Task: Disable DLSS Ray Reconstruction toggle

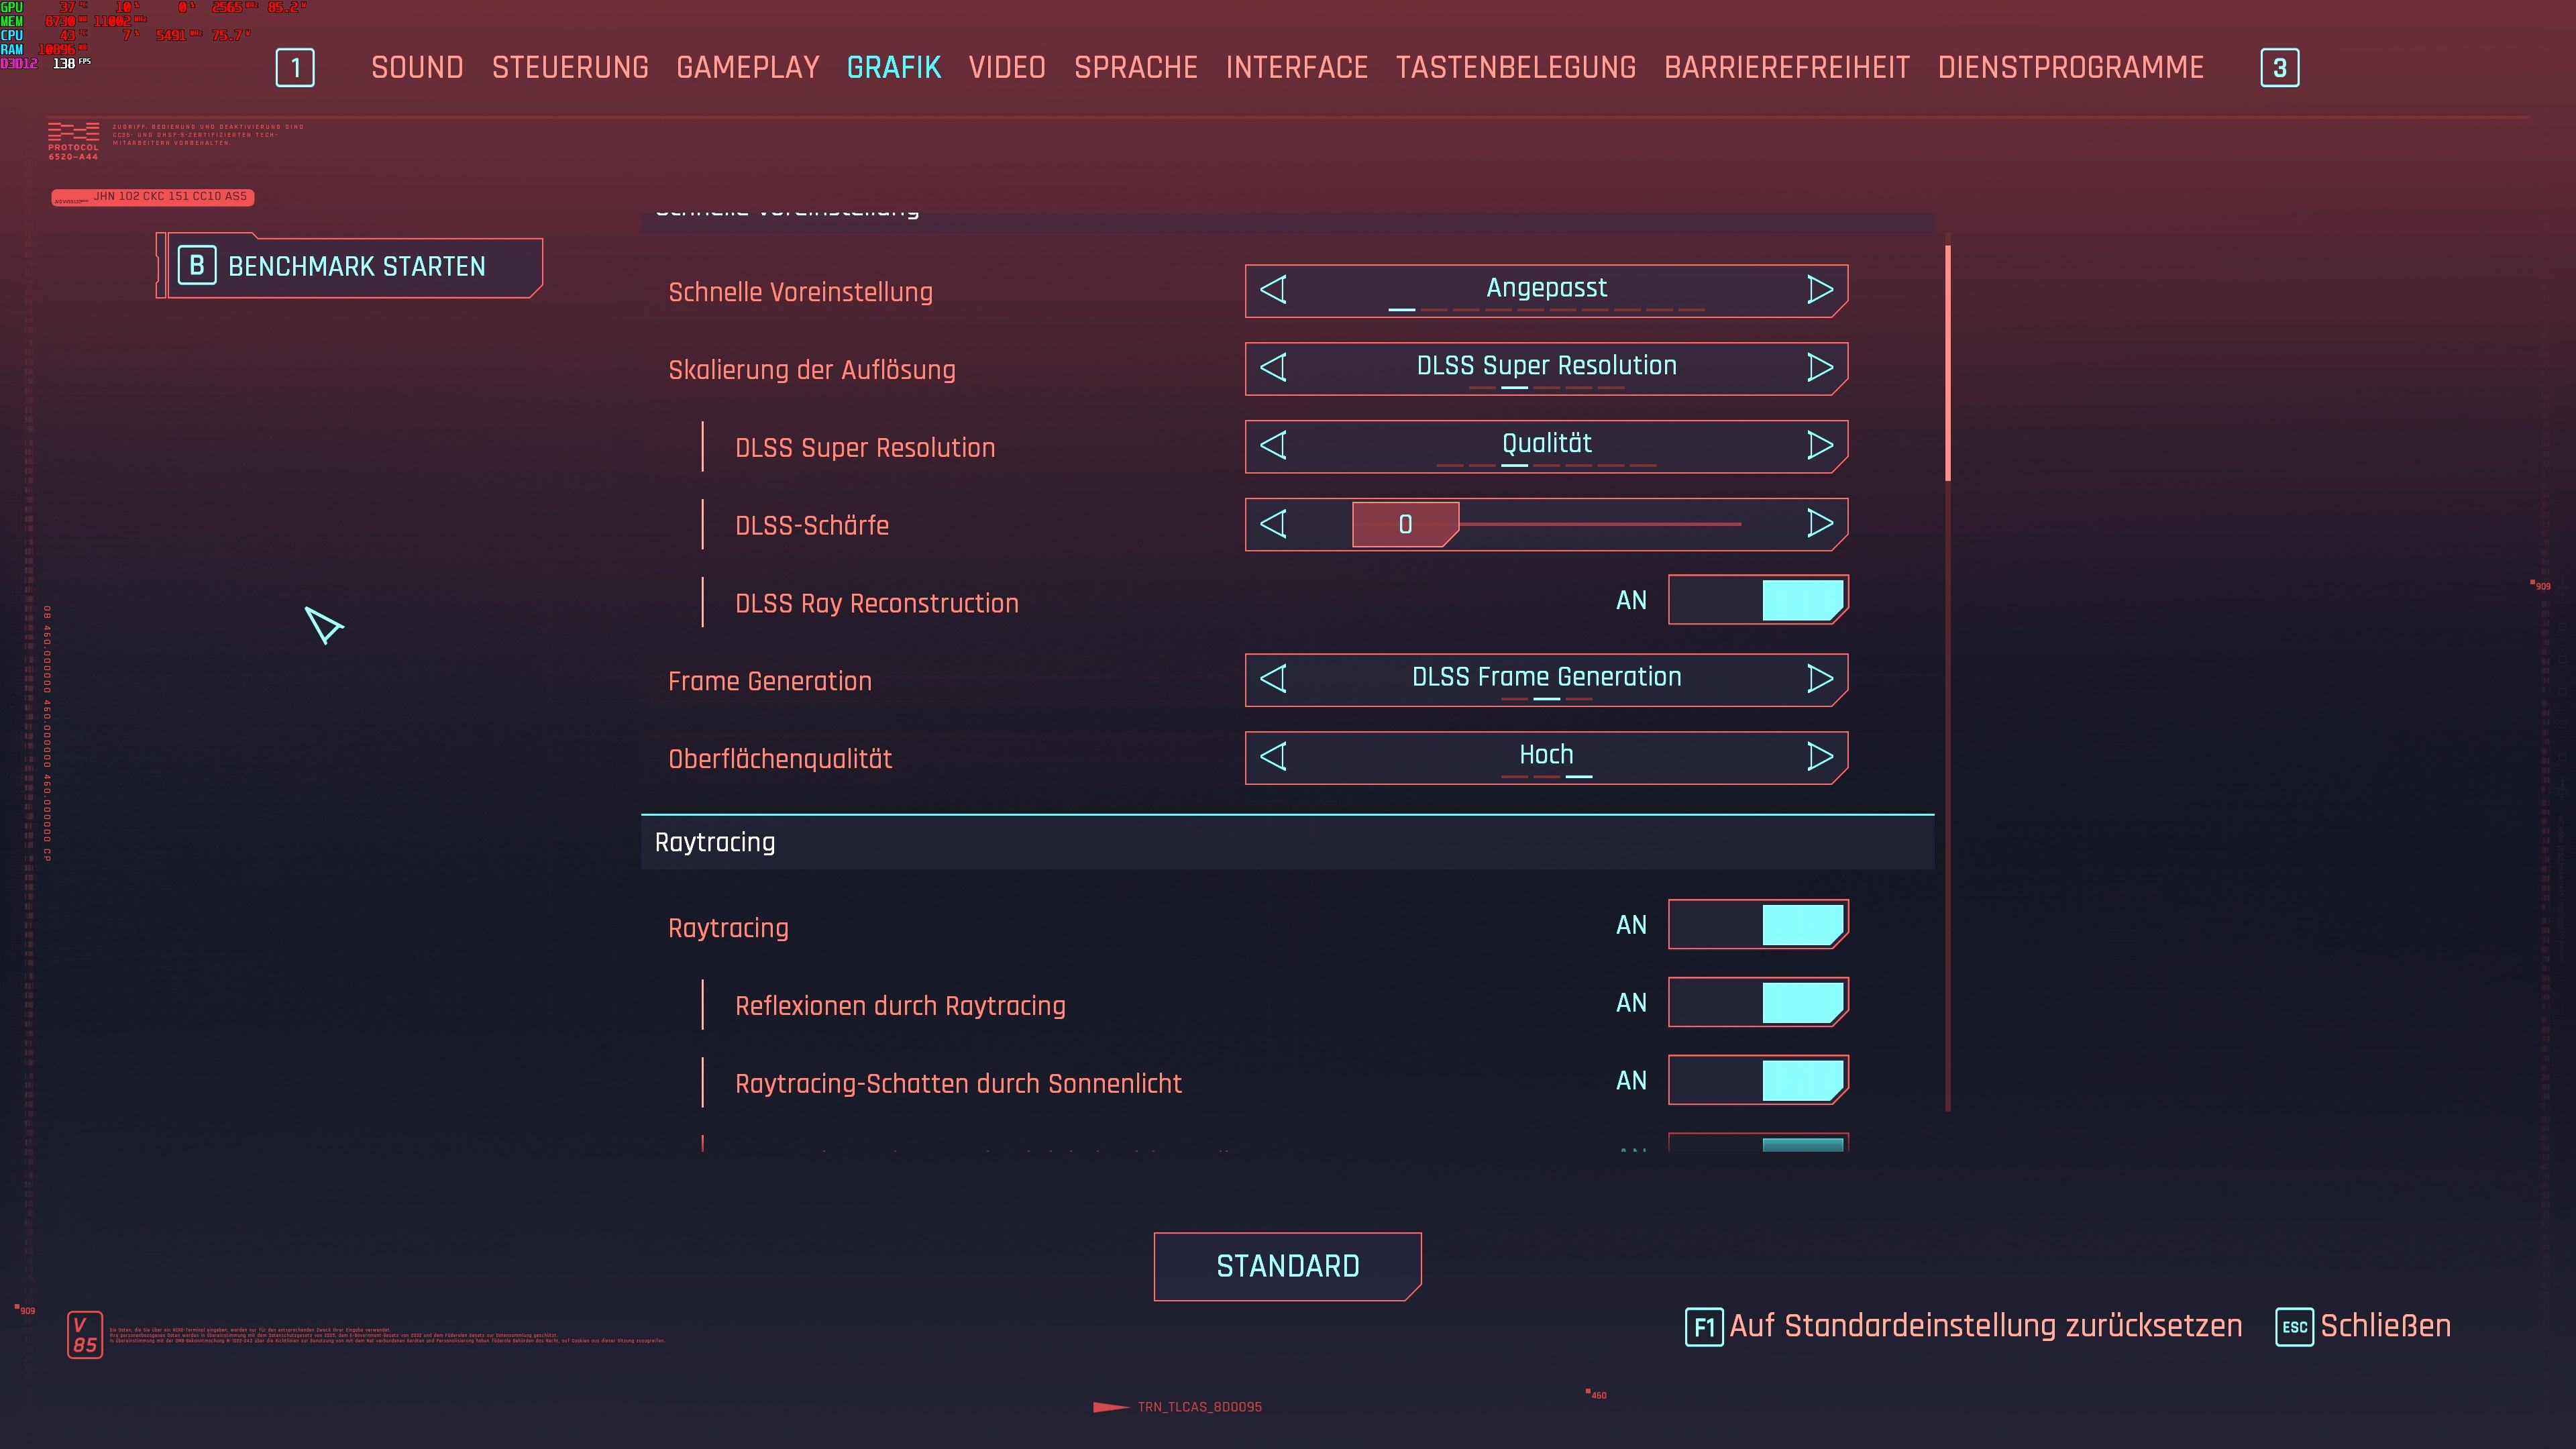Action: point(1757,600)
